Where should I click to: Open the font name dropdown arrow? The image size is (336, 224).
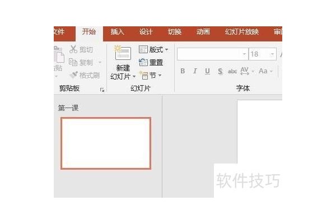tap(244, 54)
